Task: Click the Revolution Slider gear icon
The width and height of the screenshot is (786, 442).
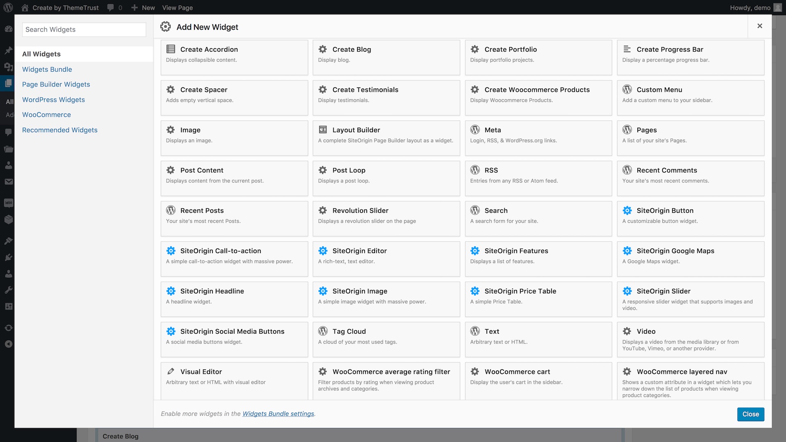Action: tap(323, 210)
